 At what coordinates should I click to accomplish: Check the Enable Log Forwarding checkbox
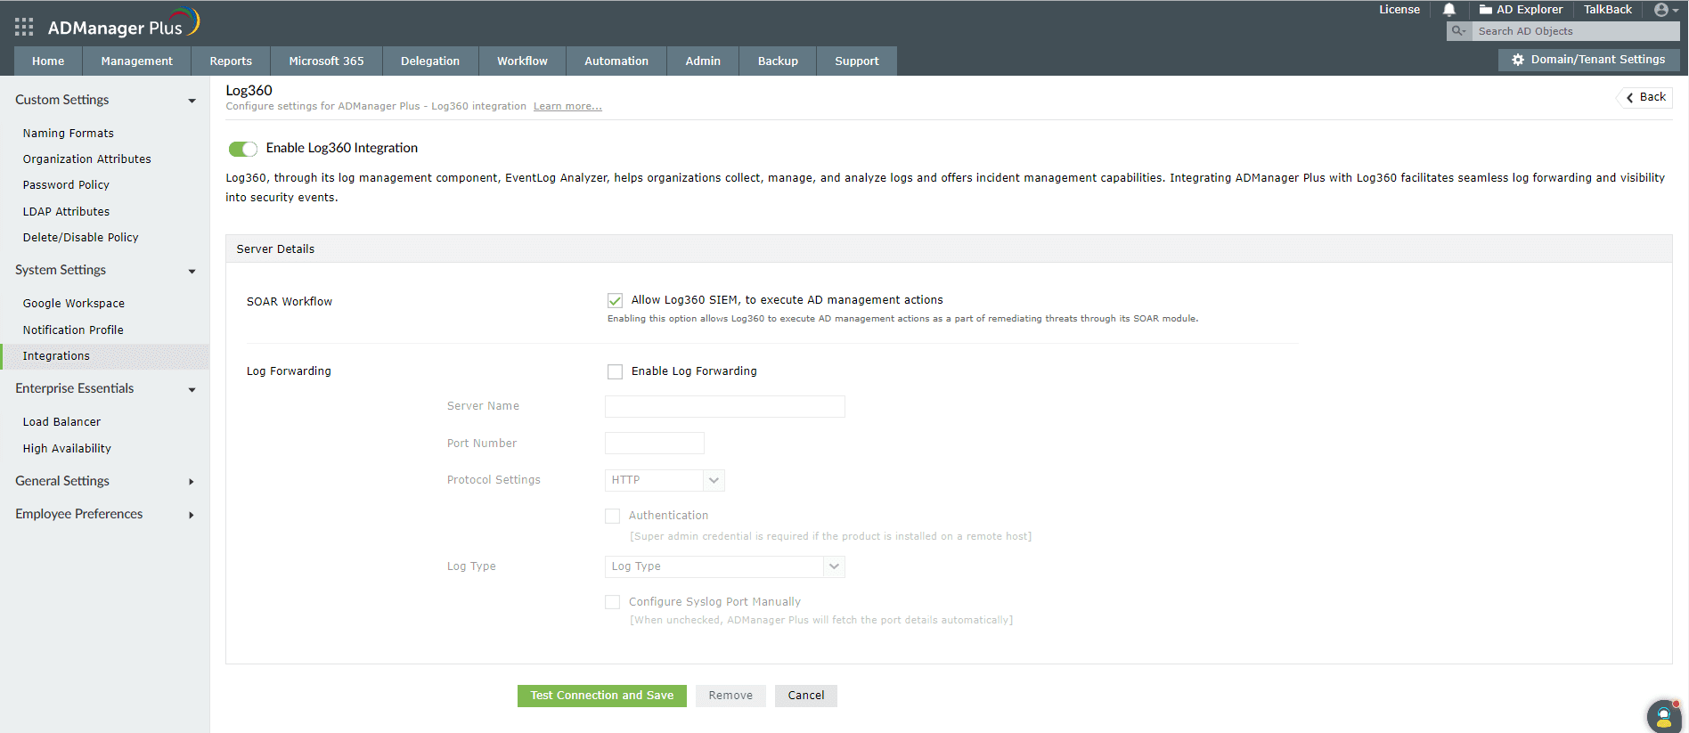click(x=615, y=371)
